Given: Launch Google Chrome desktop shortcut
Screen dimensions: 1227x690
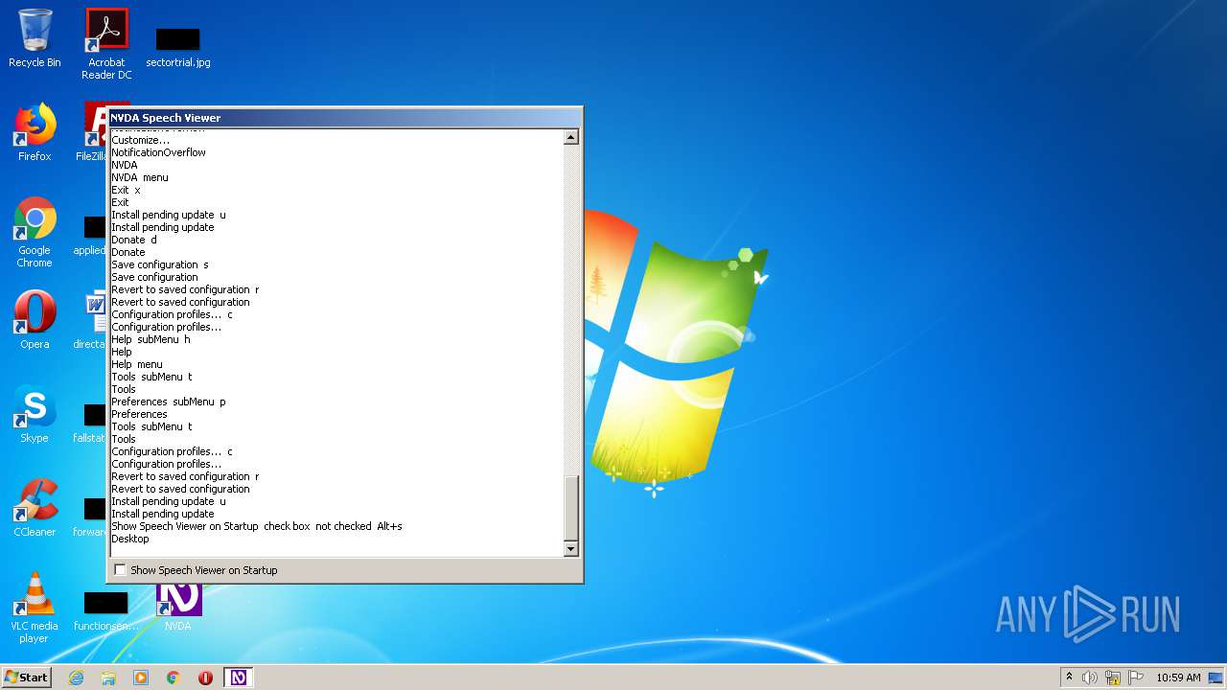Looking at the screenshot, I should (35, 232).
